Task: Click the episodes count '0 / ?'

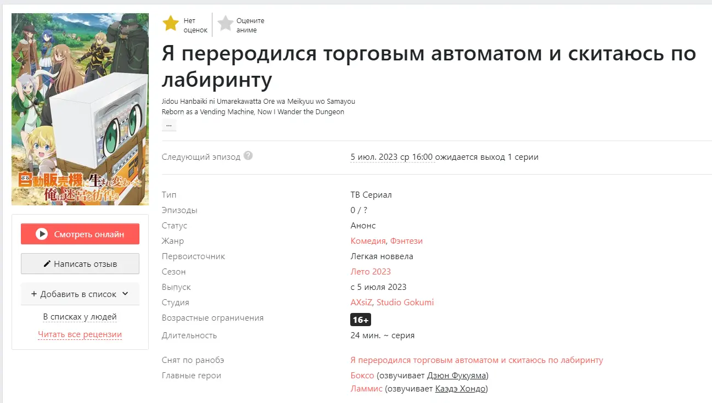Action: click(358, 210)
